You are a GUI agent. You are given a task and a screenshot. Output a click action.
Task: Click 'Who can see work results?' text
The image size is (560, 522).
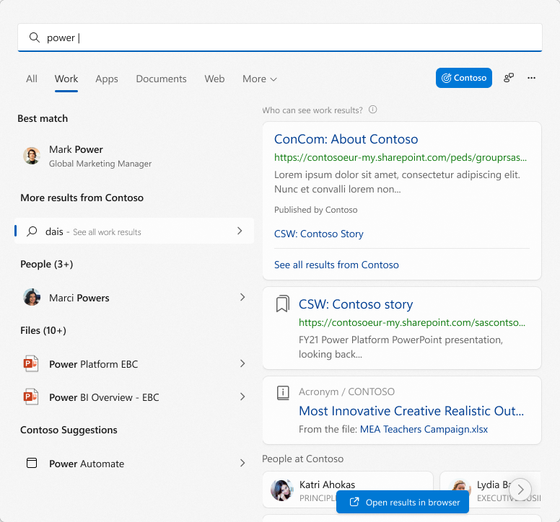[312, 110]
